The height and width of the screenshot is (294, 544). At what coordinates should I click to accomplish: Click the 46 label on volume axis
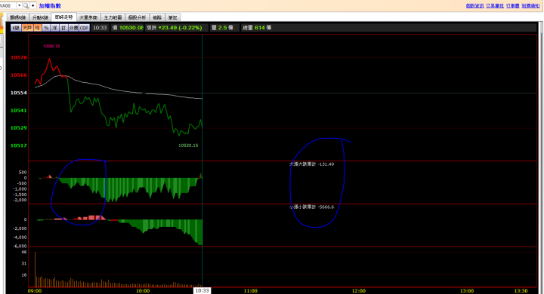coord(24,252)
